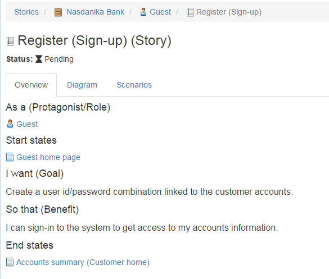
Task: Click the Register story icon in breadcrumb
Action: (x=190, y=12)
